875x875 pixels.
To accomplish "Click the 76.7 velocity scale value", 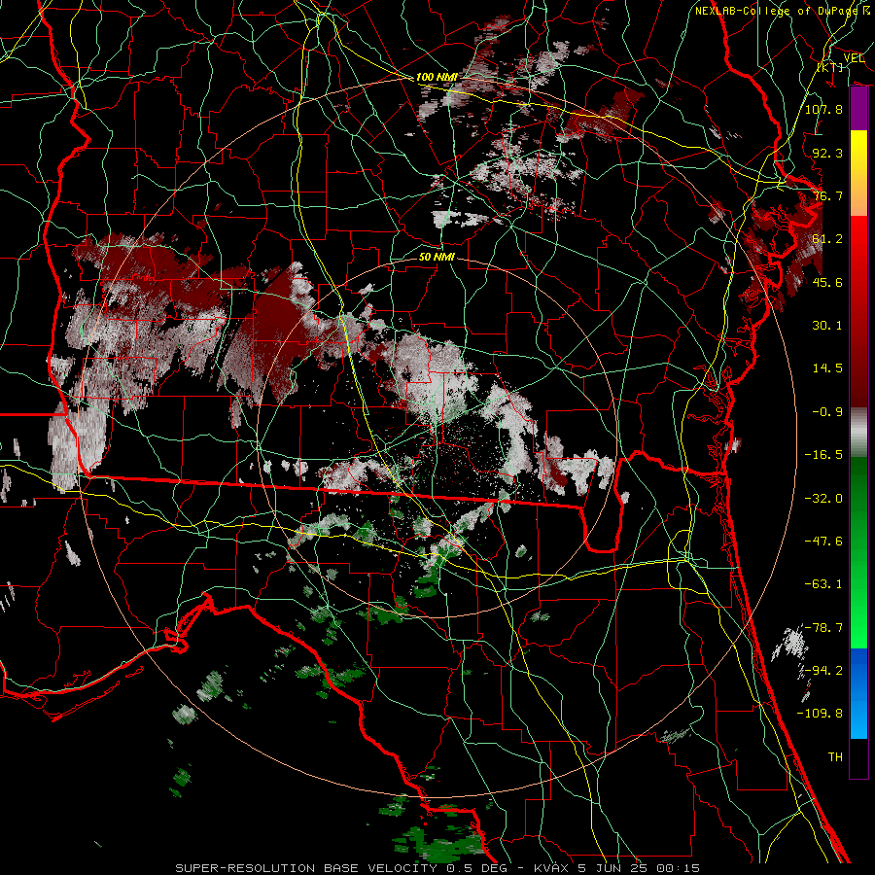I will 827,195.
